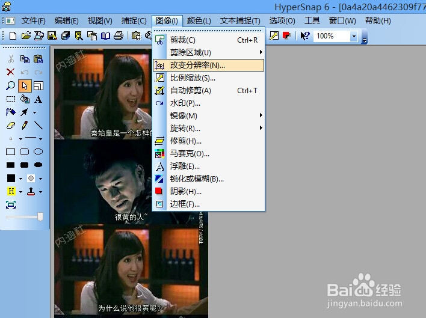This screenshot has height=318, width=426.
Task: Open the 编辑(E) menu
Action: pyautogui.click(x=67, y=20)
